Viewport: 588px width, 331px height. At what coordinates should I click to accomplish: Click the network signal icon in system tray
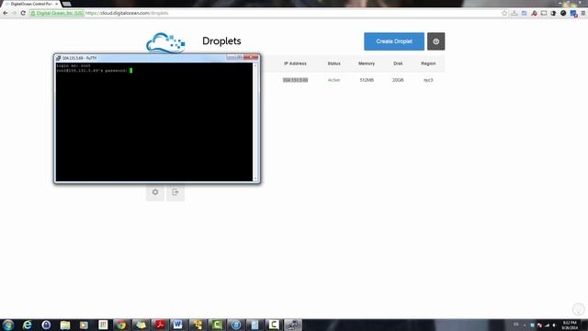click(548, 325)
